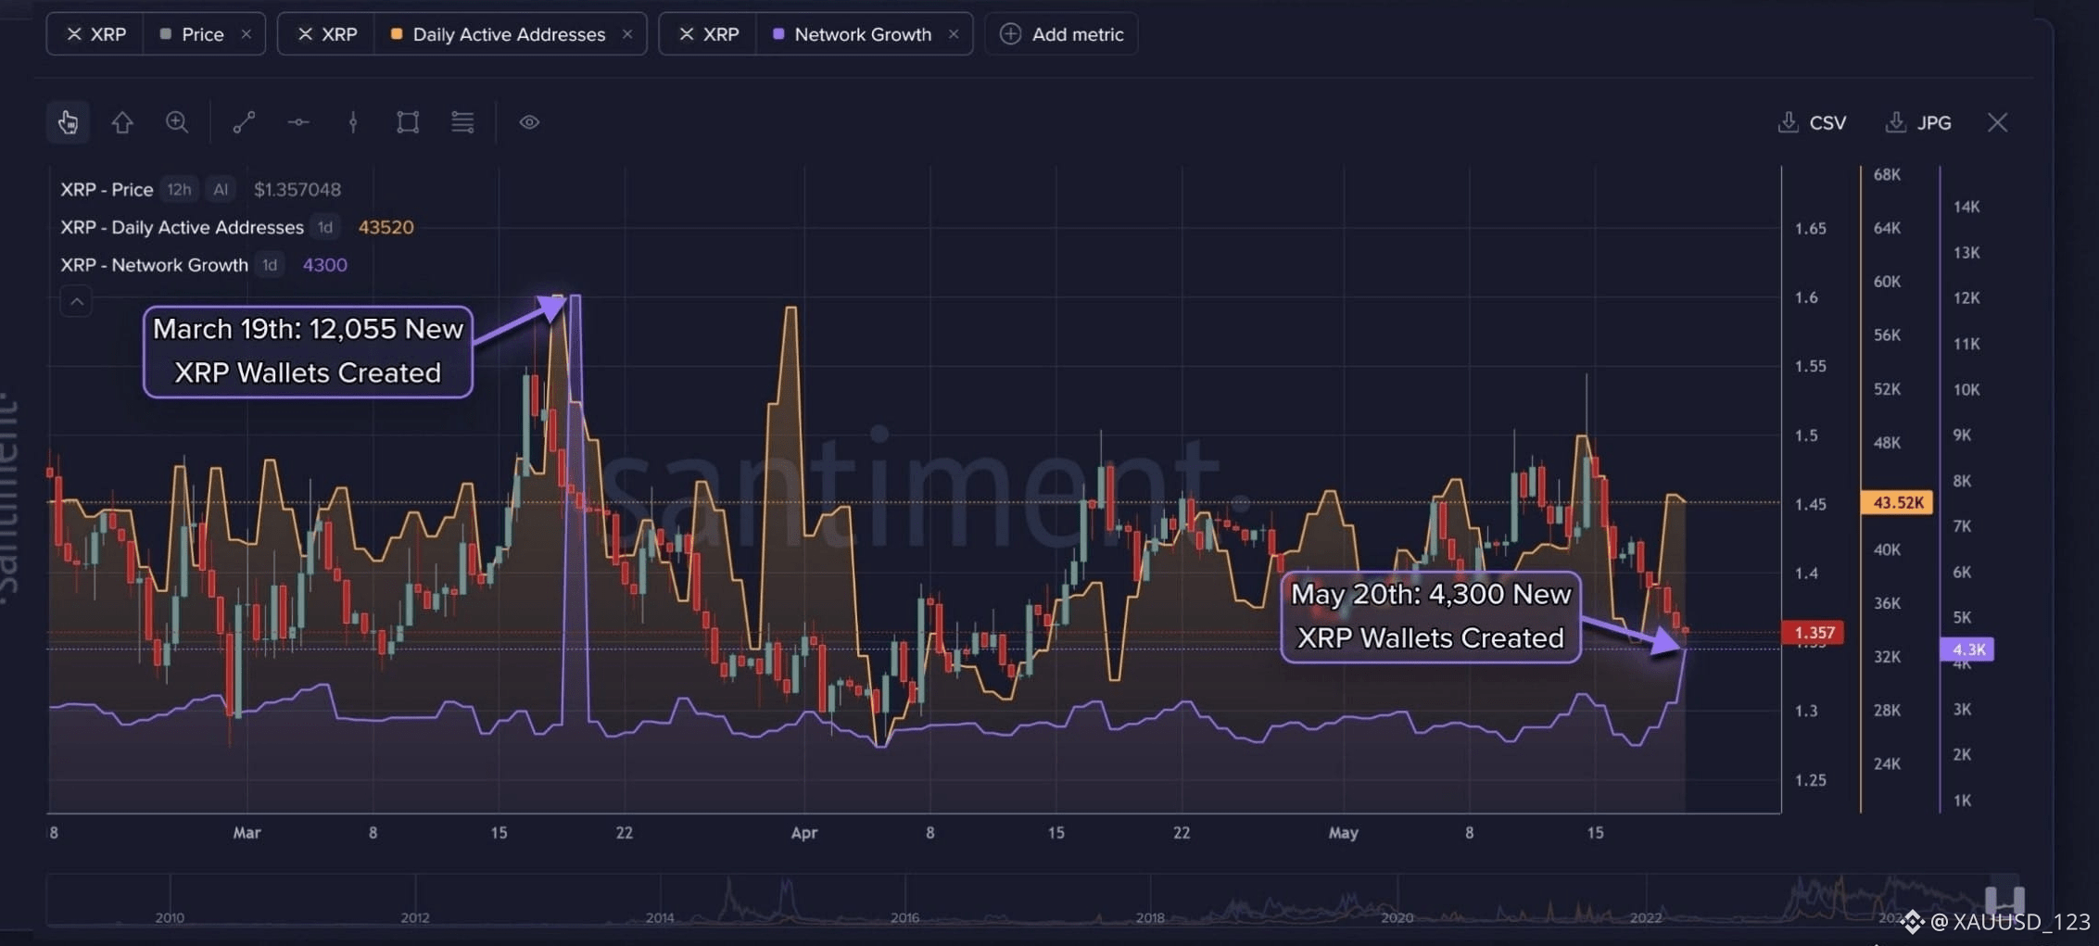Select the Price metric label
The height and width of the screenshot is (946, 2099).
203,34
